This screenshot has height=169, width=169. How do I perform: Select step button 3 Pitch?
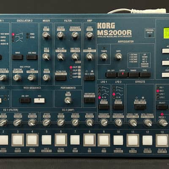click(x=18, y=140)
